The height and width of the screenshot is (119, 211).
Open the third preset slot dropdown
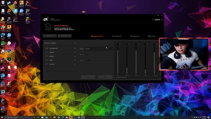click(99, 60)
